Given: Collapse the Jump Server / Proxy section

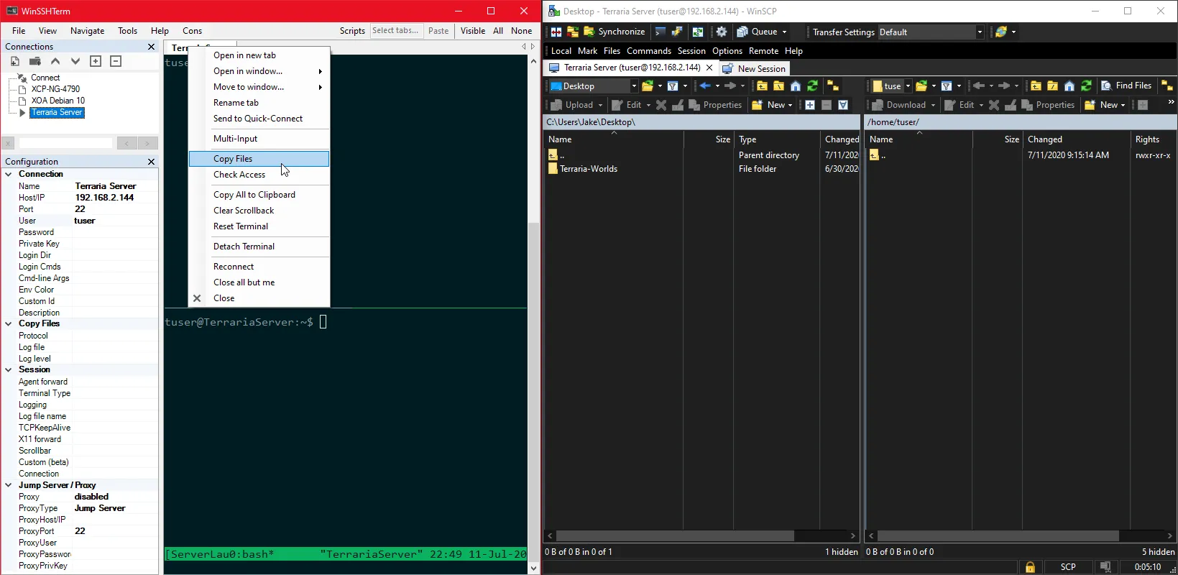Looking at the screenshot, I should 9,485.
